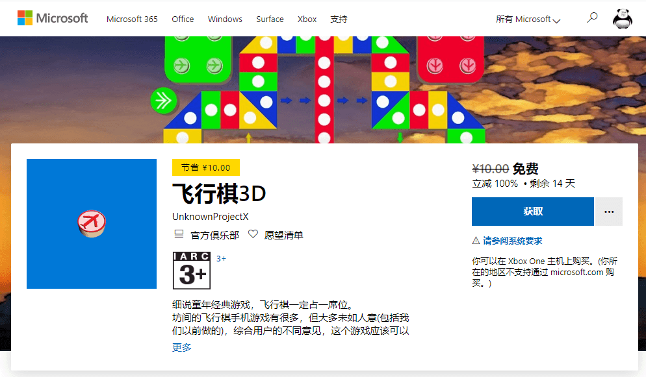Expand the 所有 Microsoft dropdown
This screenshot has height=377, width=646.
[x=528, y=19]
